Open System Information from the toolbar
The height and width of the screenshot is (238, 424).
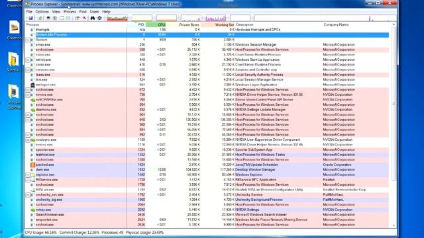48,18
